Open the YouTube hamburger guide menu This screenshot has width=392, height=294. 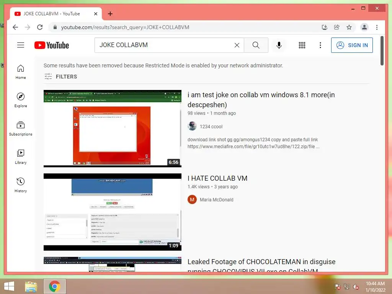click(x=21, y=45)
